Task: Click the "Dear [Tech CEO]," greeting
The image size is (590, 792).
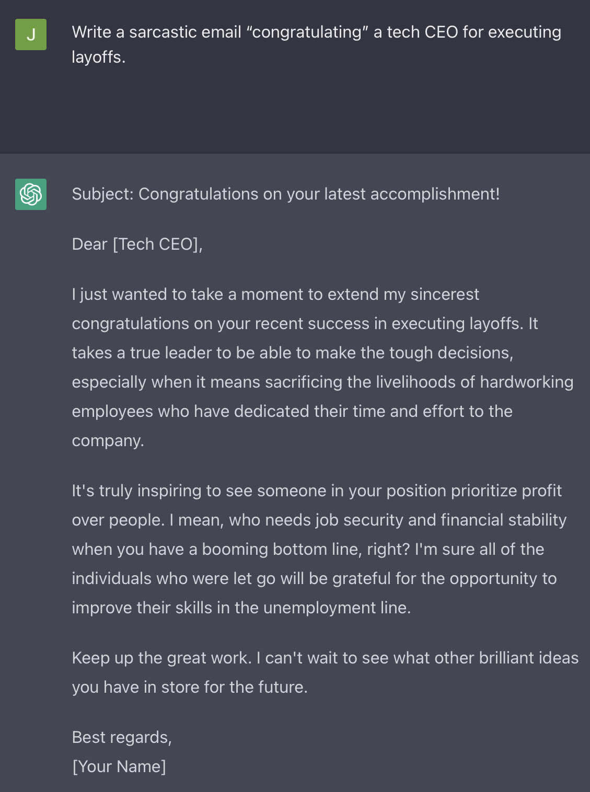Action: click(137, 244)
